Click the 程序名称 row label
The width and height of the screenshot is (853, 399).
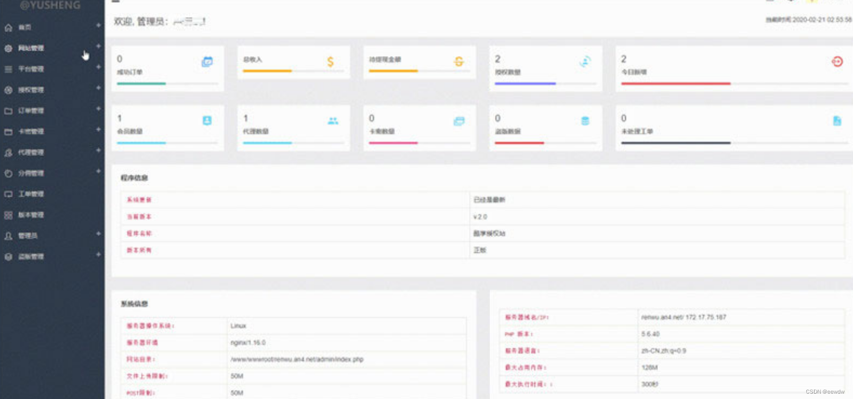139,233
